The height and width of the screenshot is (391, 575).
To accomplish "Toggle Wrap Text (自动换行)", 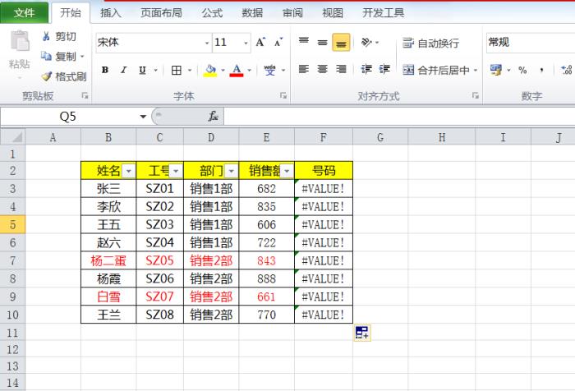I will pyautogui.click(x=430, y=43).
